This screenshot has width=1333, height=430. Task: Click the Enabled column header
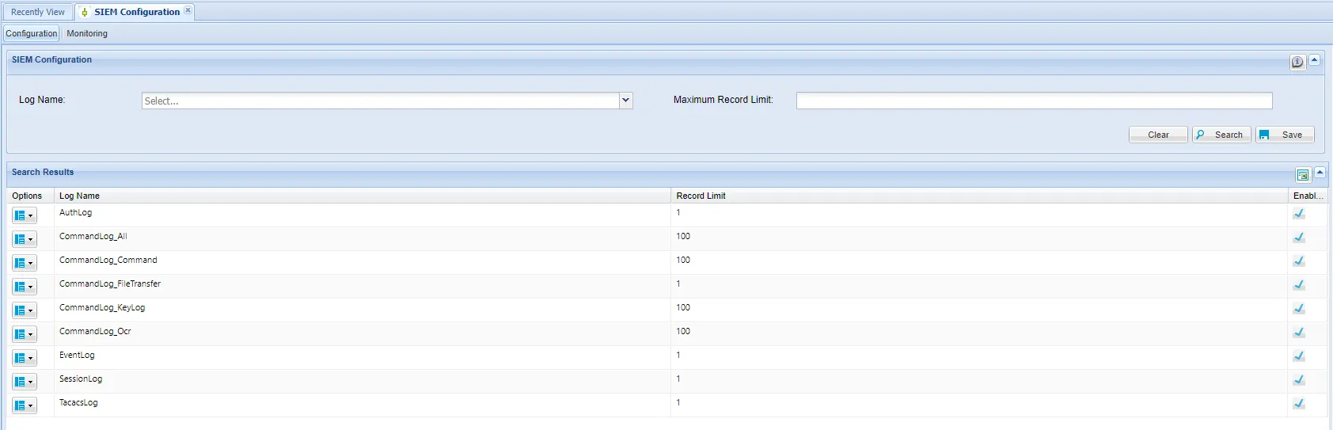[1307, 196]
